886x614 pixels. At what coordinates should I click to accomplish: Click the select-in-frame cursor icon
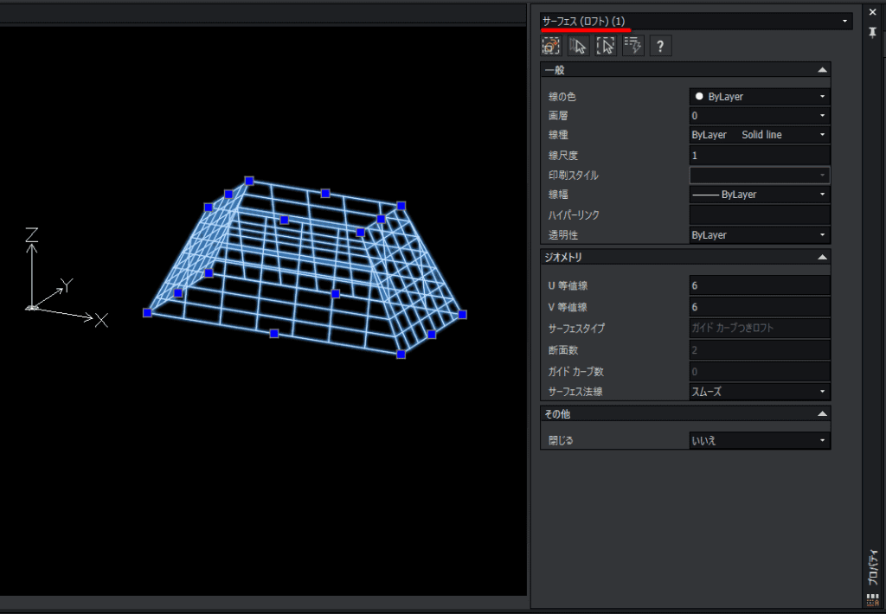[x=606, y=45]
